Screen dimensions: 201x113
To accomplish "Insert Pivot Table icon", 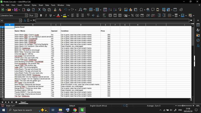I will tap(135, 10).
